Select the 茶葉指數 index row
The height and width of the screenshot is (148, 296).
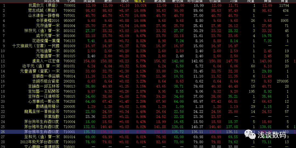click(52, 117)
